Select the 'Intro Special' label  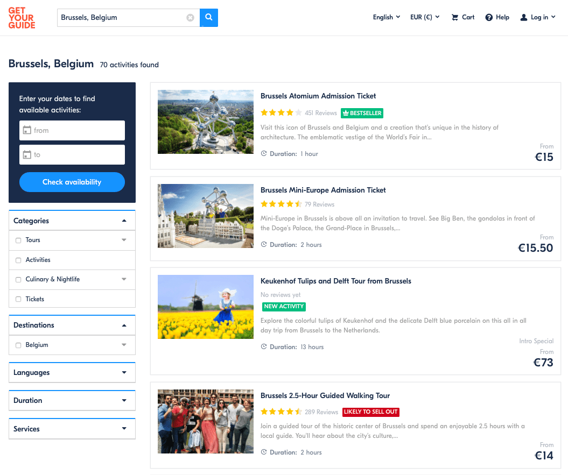[536, 341]
